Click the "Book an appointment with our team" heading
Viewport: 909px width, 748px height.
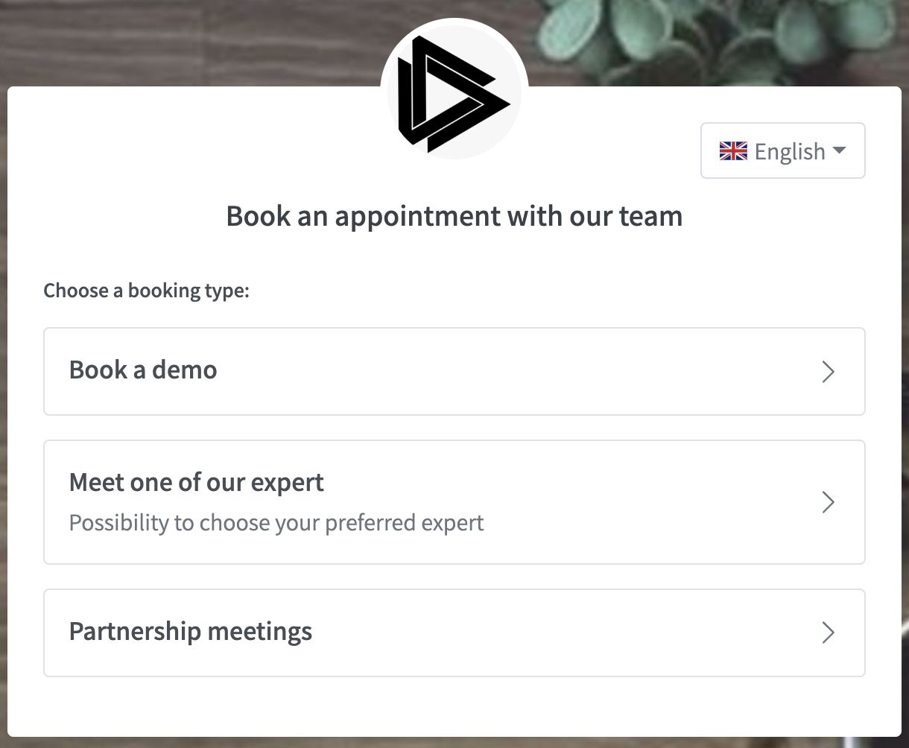pyautogui.click(x=454, y=216)
